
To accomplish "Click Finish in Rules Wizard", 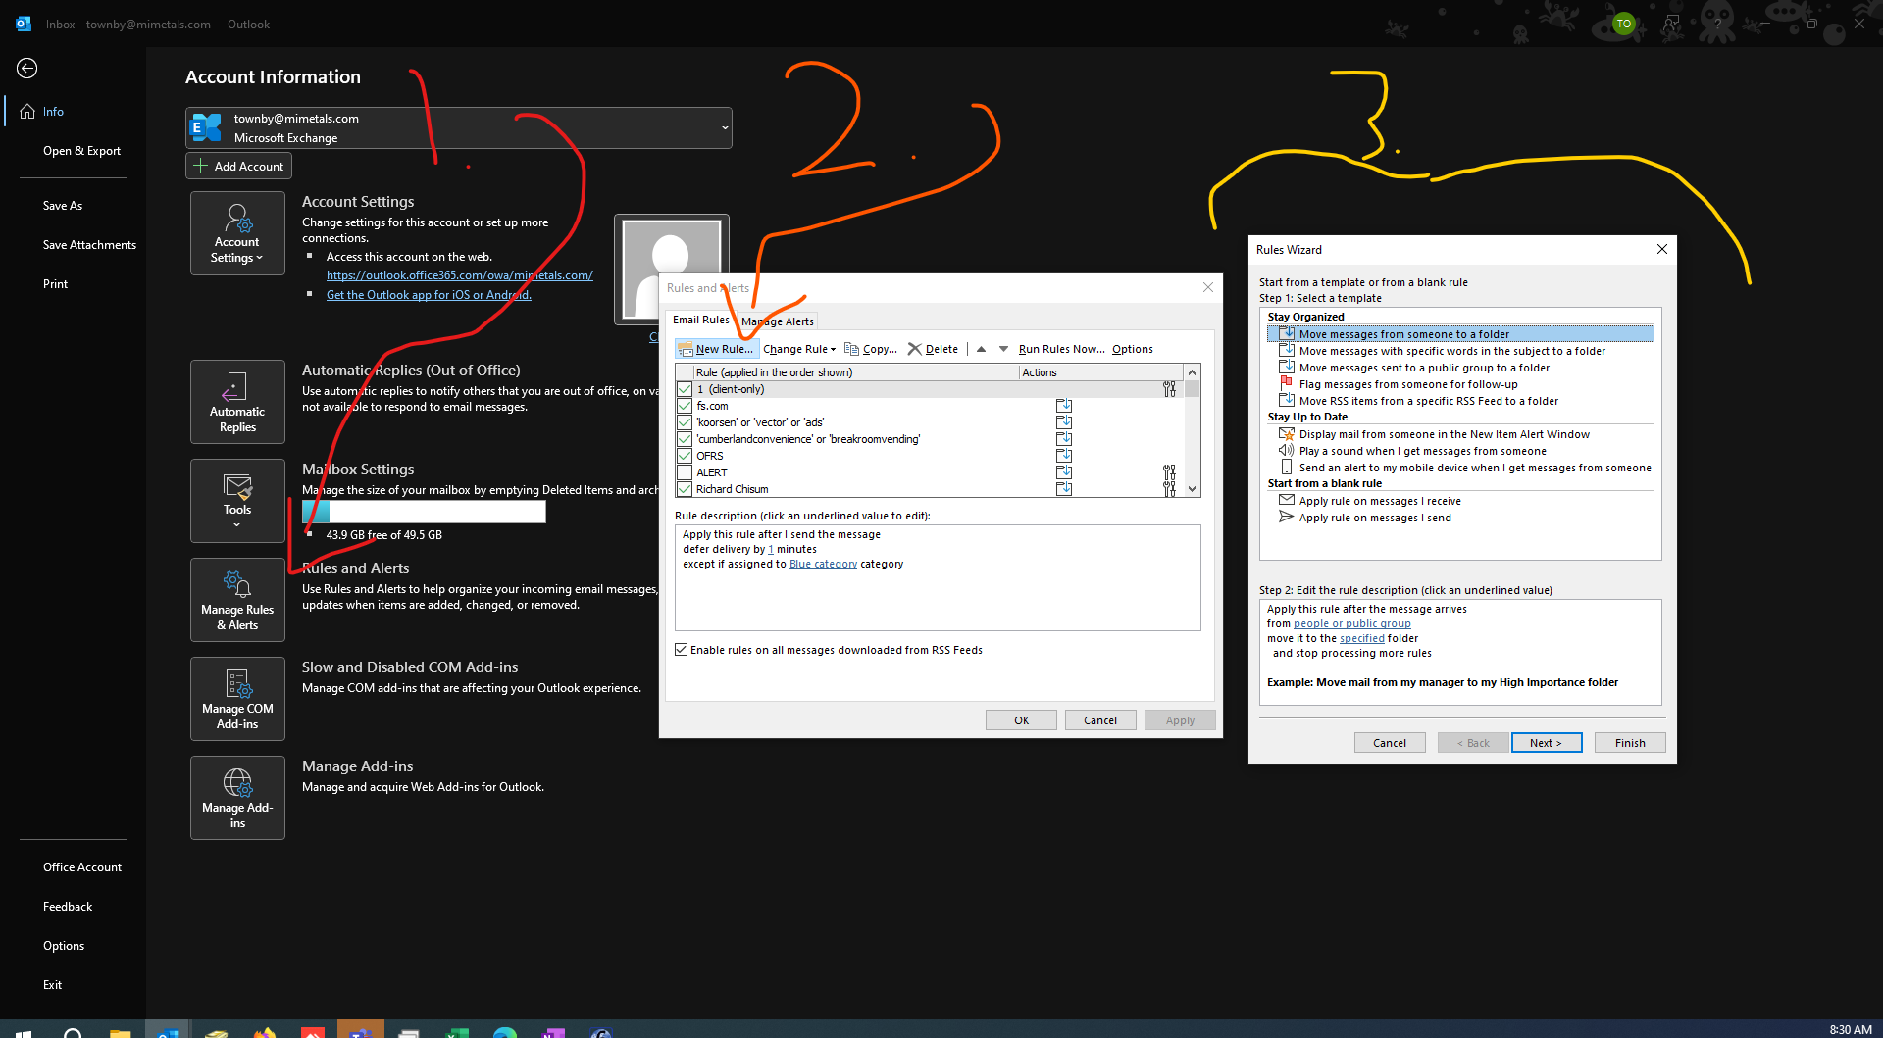I will coord(1629,743).
